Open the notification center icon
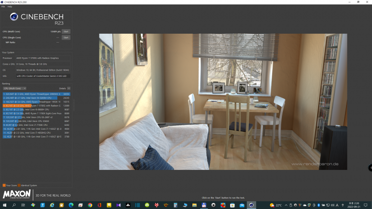 pyautogui.click(x=366, y=205)
